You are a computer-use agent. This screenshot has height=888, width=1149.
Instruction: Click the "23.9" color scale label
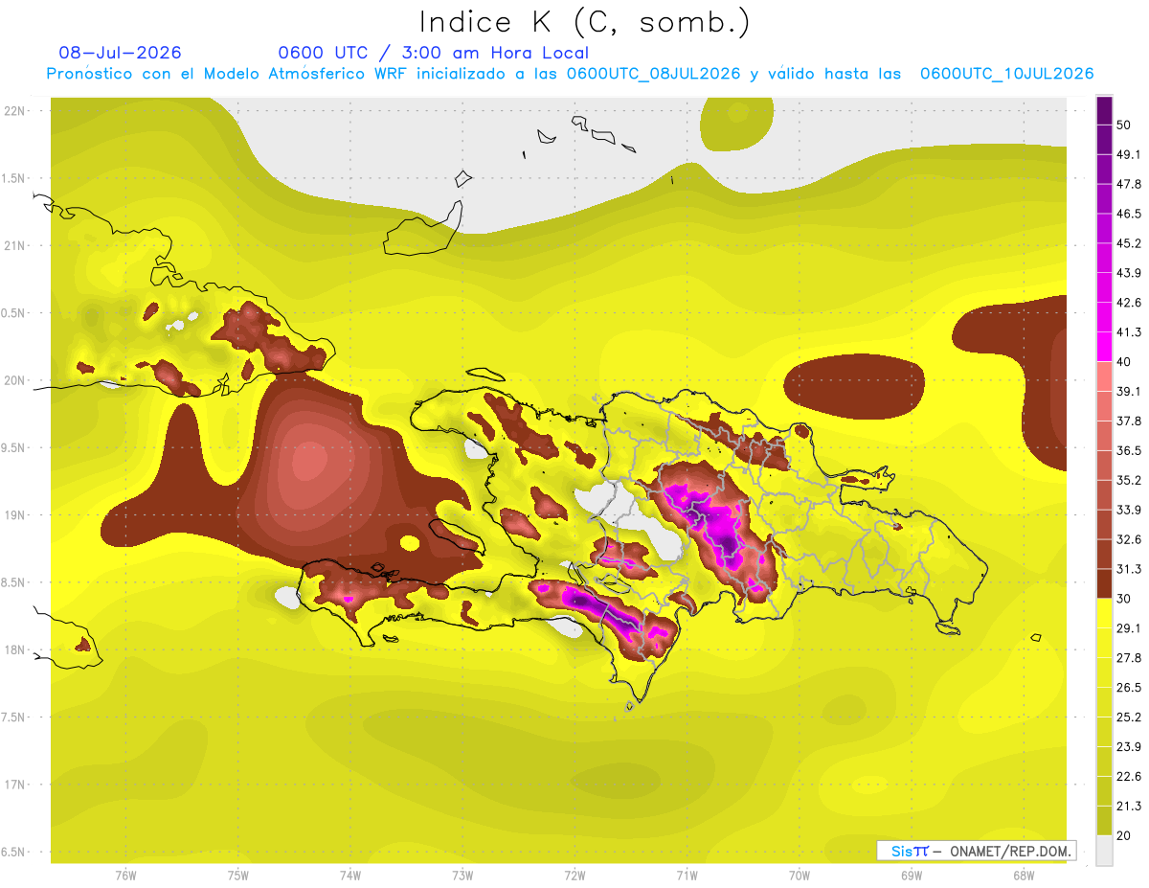click(1129, 746)
